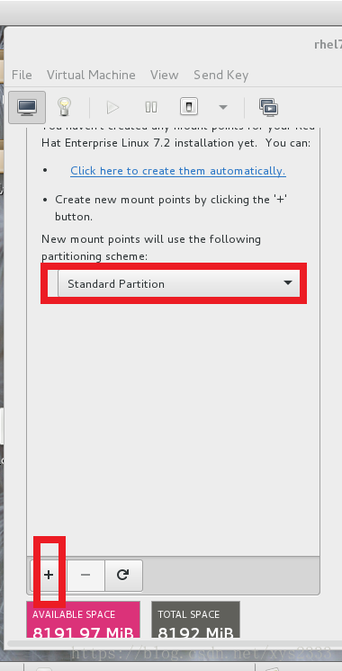Image resolution: width=342 pixels, height=671 pixels.
Task: Open the Virtual Machine menu
Action: [91, 75]
